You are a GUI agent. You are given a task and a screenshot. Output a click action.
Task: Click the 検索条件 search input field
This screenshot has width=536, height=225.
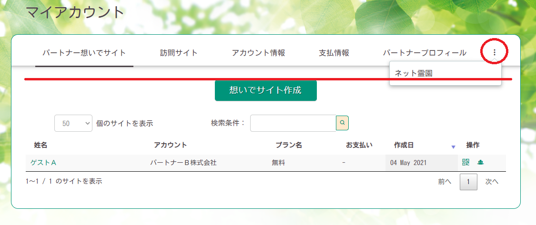point(293,123)
